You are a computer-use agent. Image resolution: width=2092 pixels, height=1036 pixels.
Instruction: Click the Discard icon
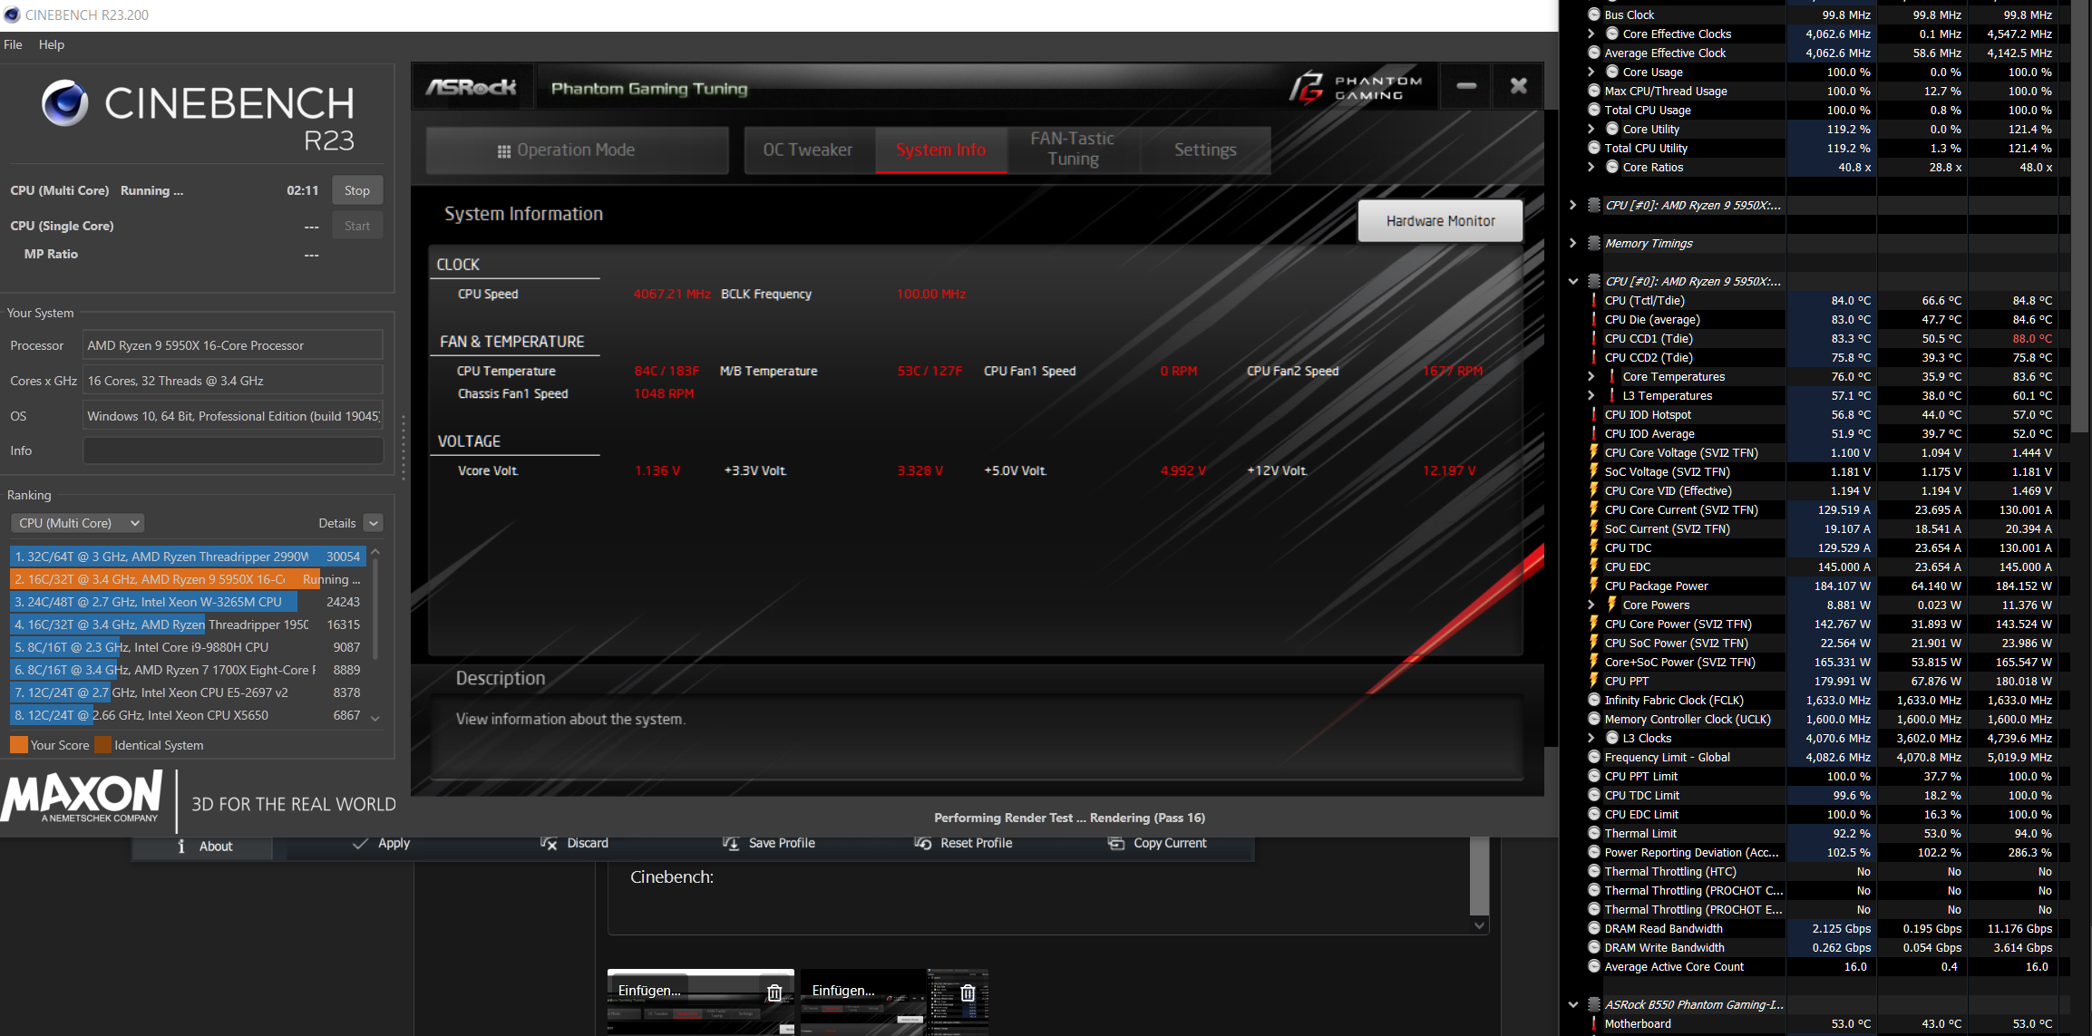[549, 843]
